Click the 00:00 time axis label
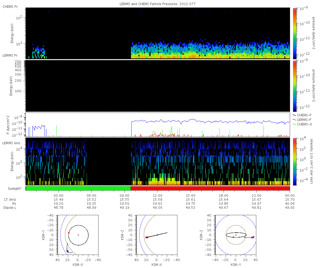322x268 pixels. 290,196
